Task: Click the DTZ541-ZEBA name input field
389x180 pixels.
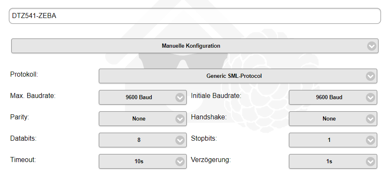Action: pos(194,16)
